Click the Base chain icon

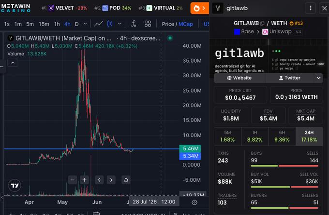pos(237,32)
